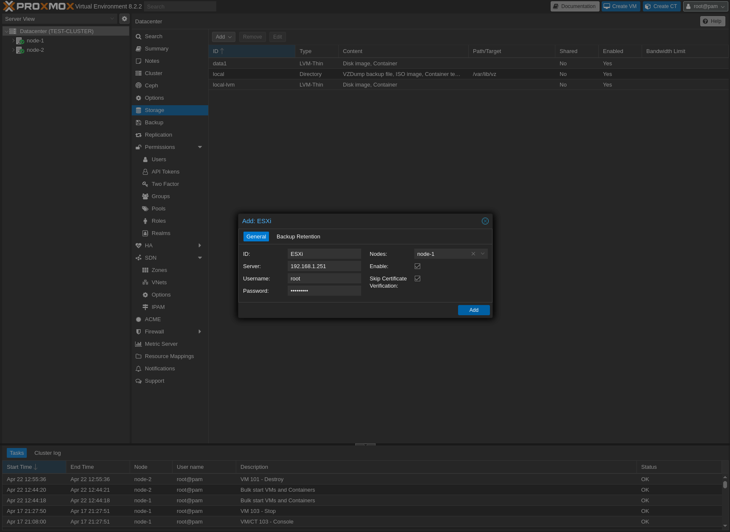This screenshot has height=532, width=730.
Task: Click Add button in ESXi dialog
Action: (x=474, y=310)
